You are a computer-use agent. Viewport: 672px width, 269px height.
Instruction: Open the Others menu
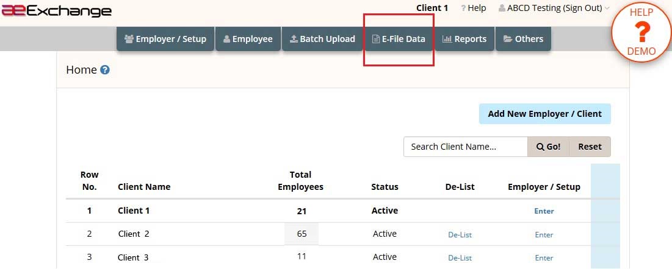pyautogui.click(x=523, y=39)
